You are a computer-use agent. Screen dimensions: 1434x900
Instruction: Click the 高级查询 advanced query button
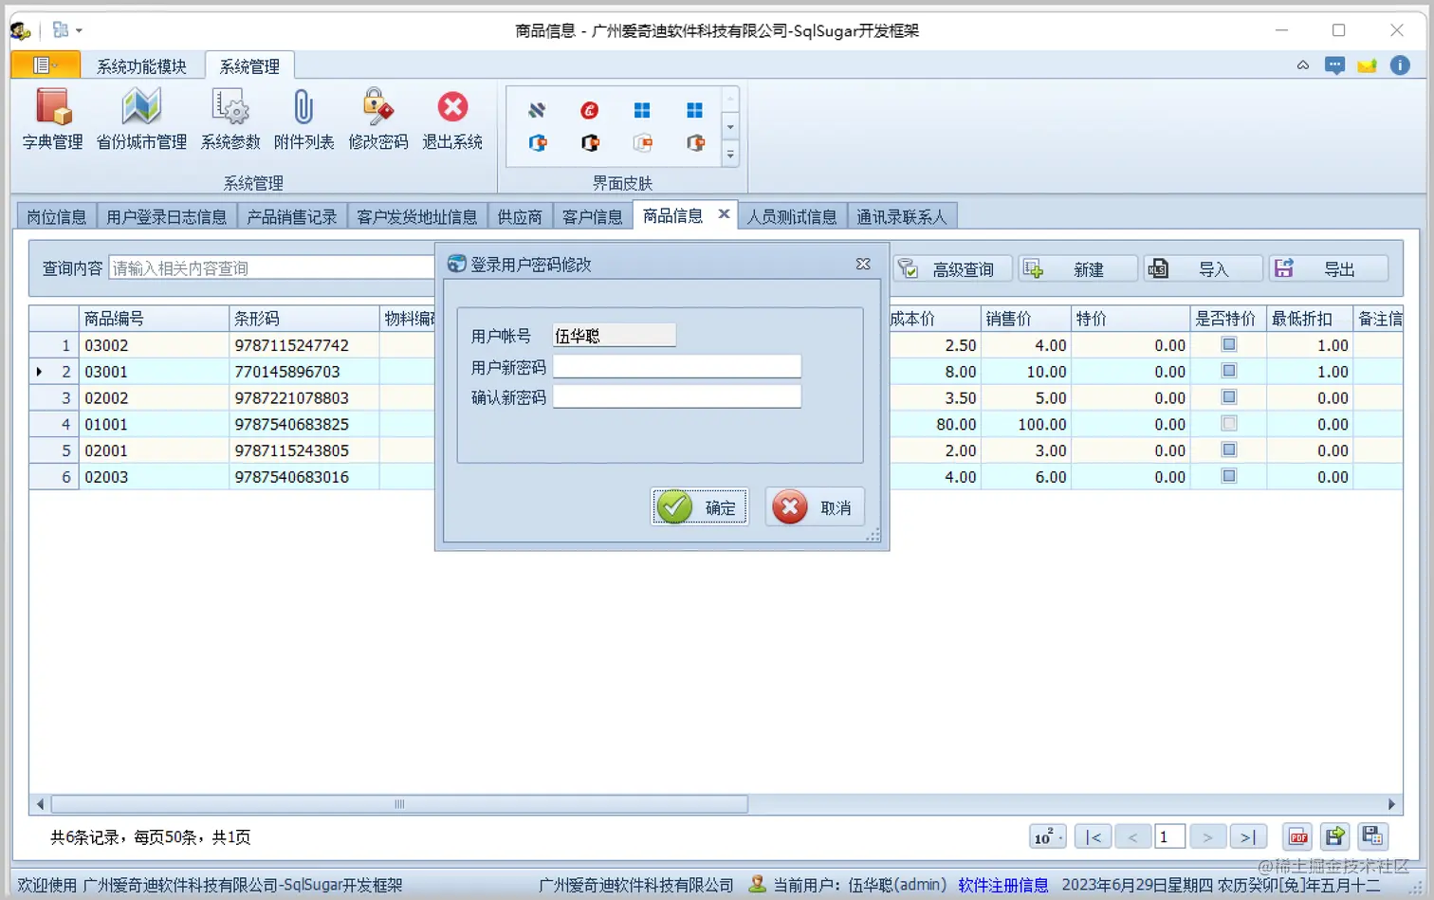coord(952,269)
